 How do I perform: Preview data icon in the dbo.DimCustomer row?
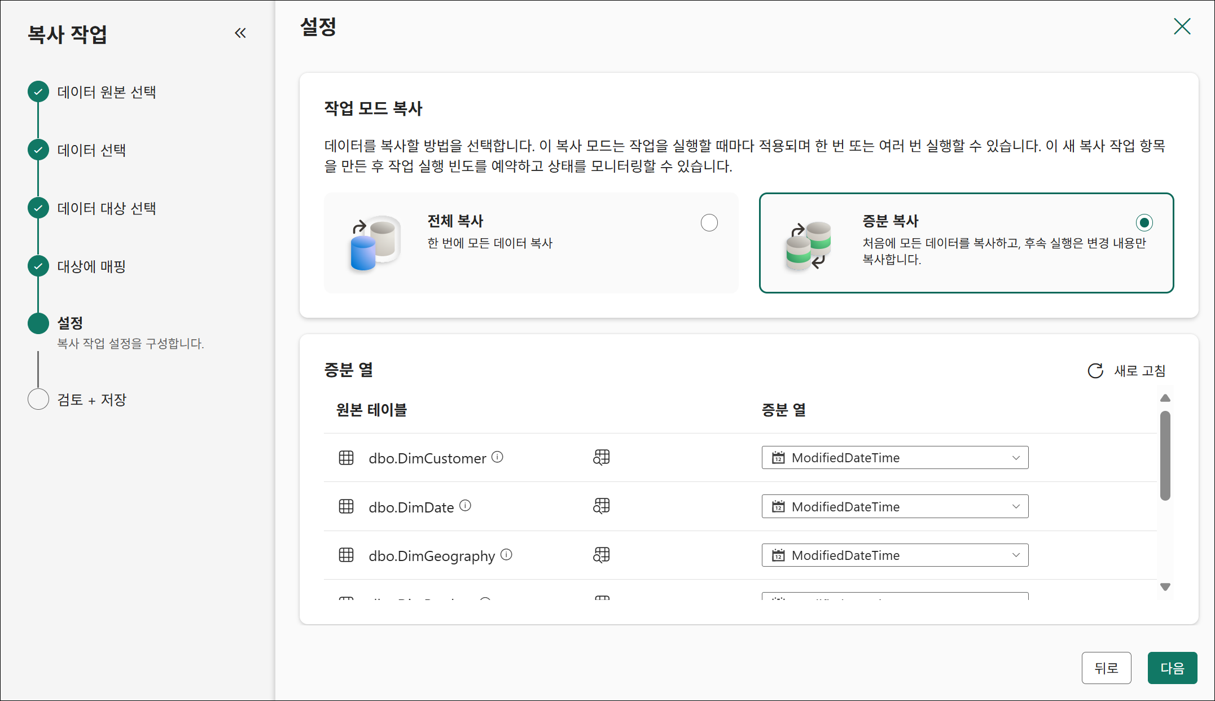tap(602, 457)
